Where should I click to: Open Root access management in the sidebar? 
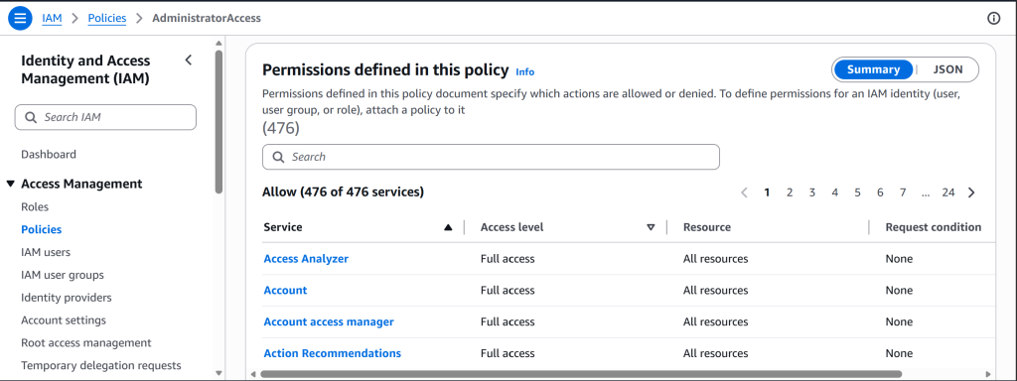[x=86, y=342]
